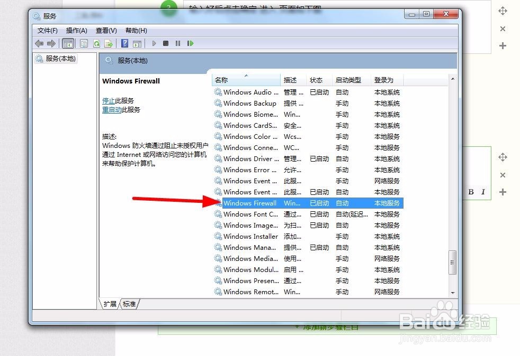The width and height of the screenshot is (520, 356).
Task: Select the Windows CardS... service row
Action: pyautogui.click(x=308, y=125)
